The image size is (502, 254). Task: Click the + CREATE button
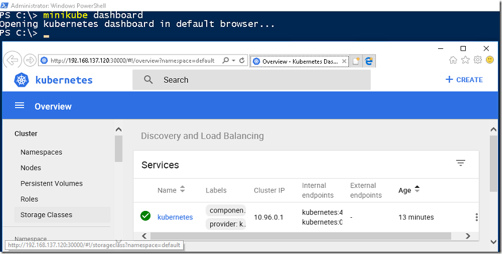point(464,80)
